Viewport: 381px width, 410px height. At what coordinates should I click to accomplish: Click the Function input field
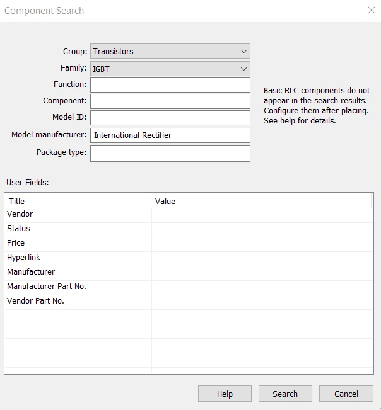[170, 85]
